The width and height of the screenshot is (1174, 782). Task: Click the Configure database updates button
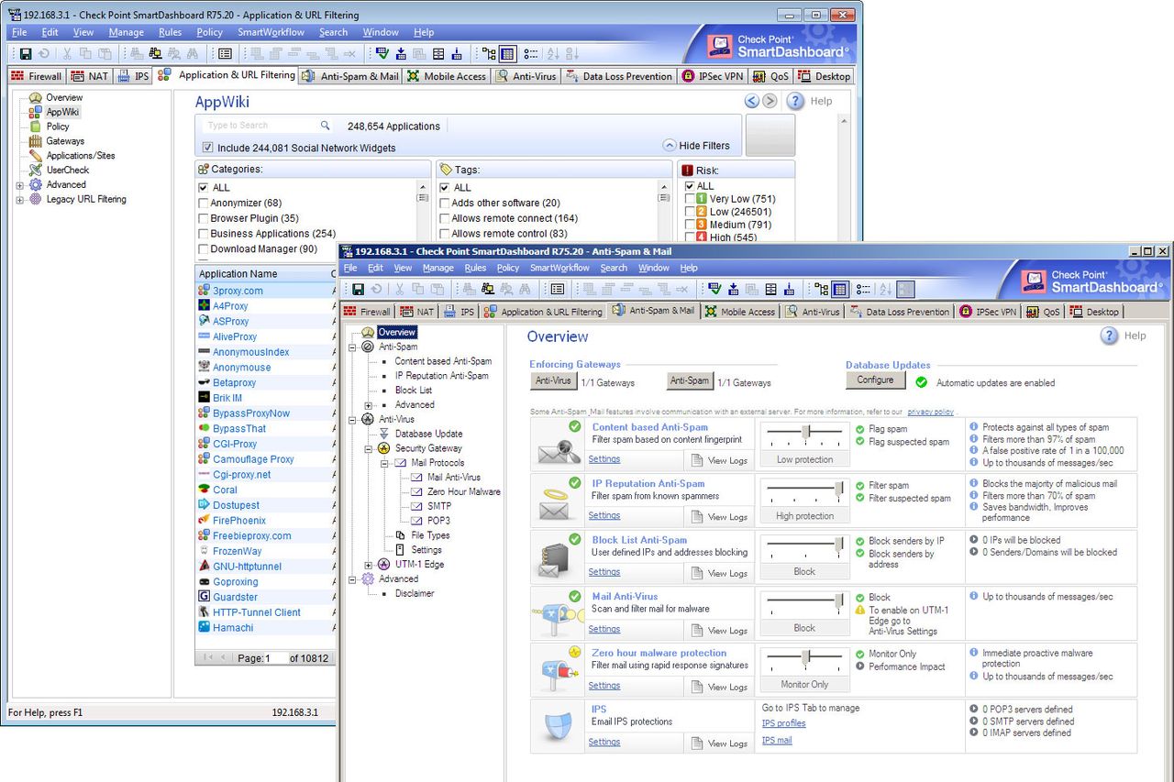coord(875,380)
